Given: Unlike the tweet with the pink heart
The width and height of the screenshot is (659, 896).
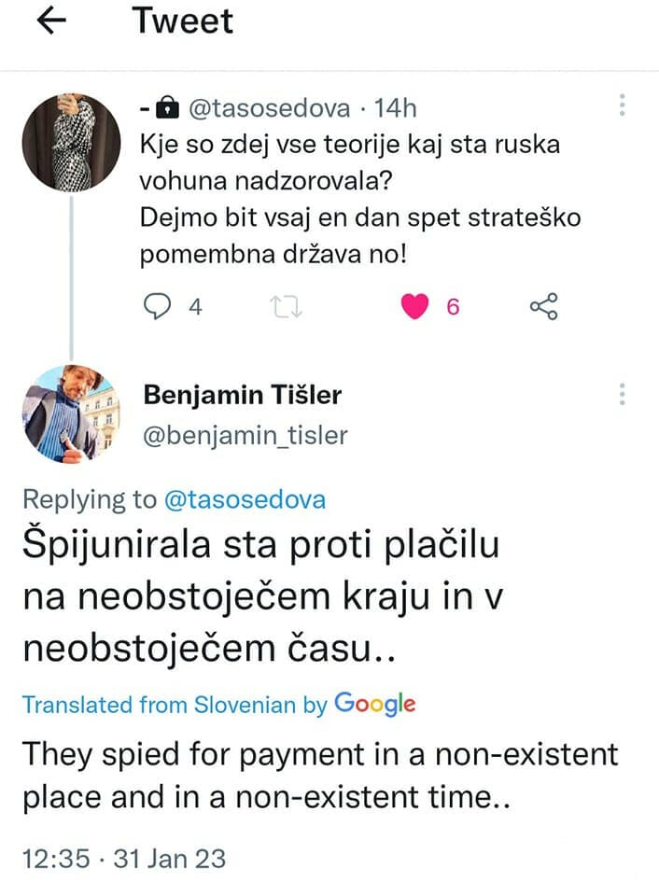Looking at the screenshot, I should 415,306.
